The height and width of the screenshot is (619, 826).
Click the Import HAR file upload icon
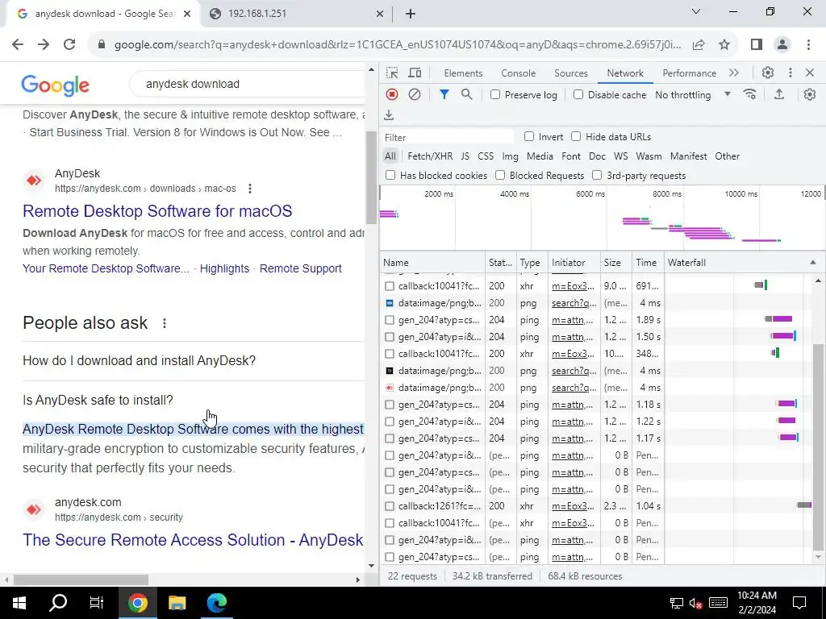779,94
